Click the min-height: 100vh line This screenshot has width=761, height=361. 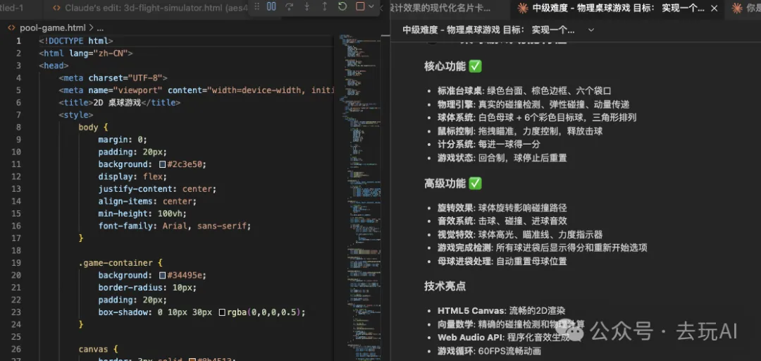[142, 214]
